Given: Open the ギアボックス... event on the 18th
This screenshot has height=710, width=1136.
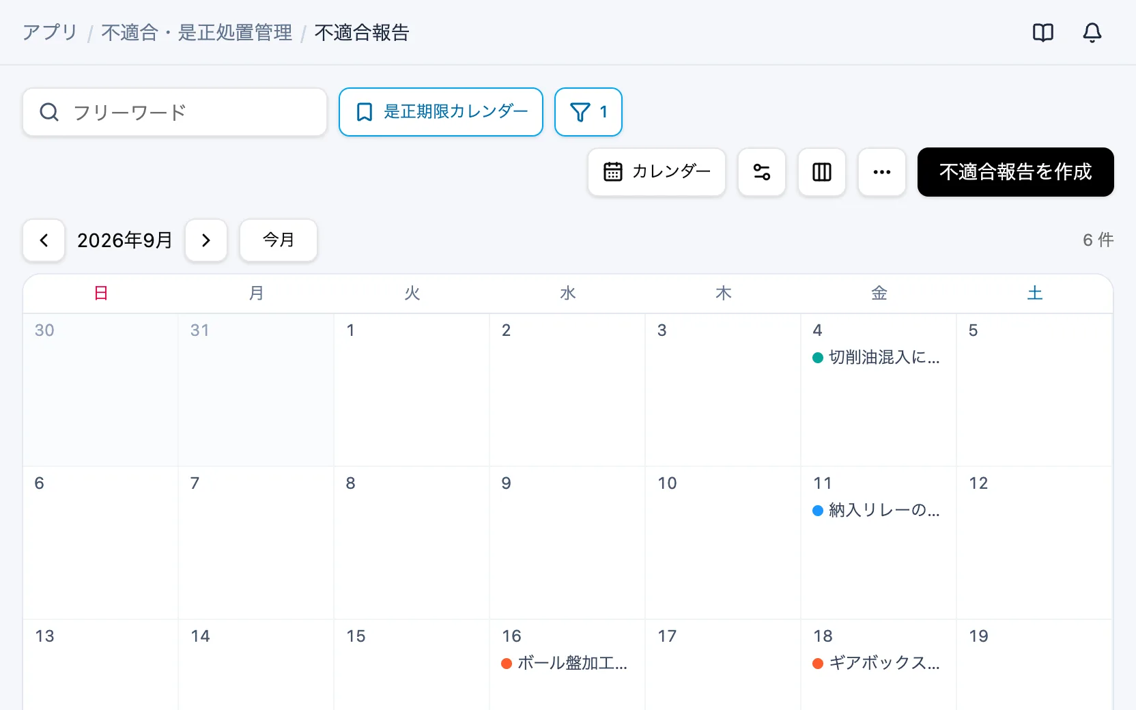Looking at the screenshot, I should pyautogui.click(x=877, y=663).
